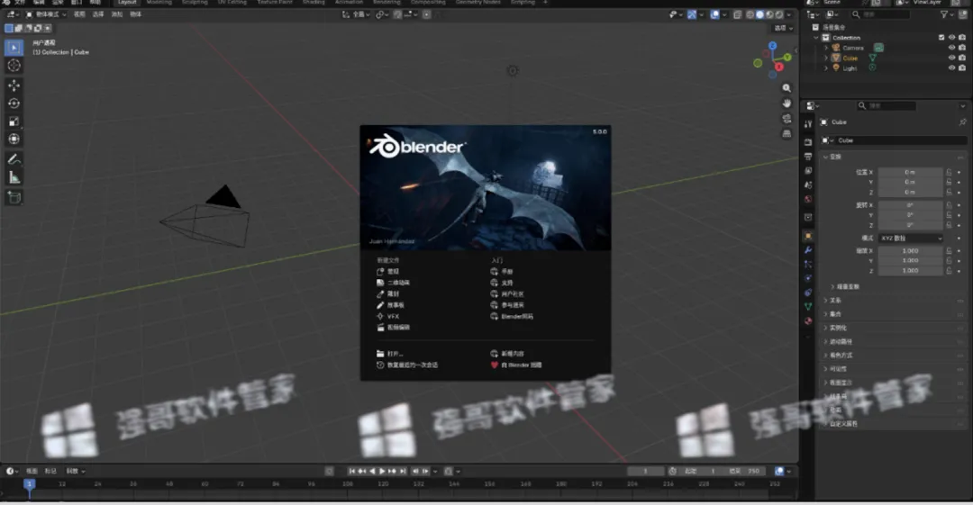Screen dimensions: 973x505
Task: Click the viewport zoom magnifier gizmo
Action: pos(787,88)
